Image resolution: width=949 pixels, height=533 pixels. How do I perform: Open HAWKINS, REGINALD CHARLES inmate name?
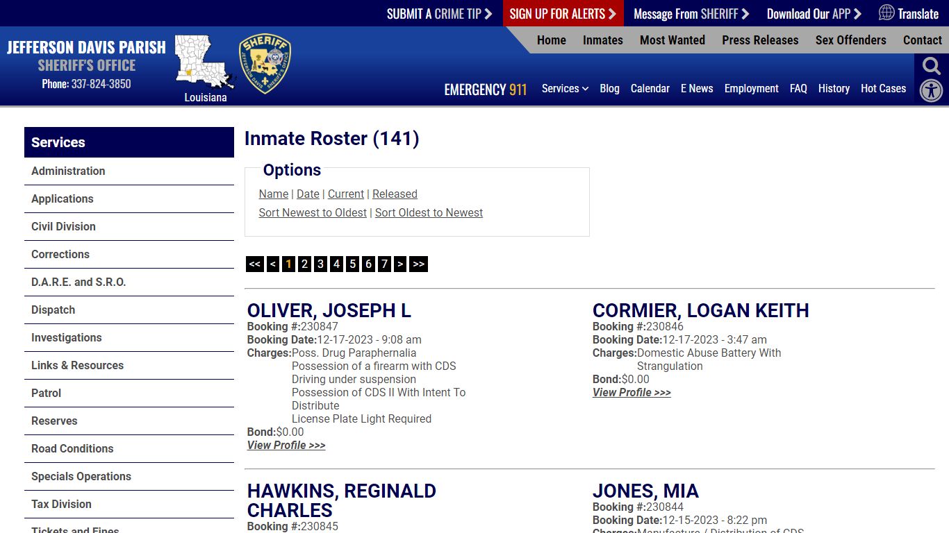342,500
